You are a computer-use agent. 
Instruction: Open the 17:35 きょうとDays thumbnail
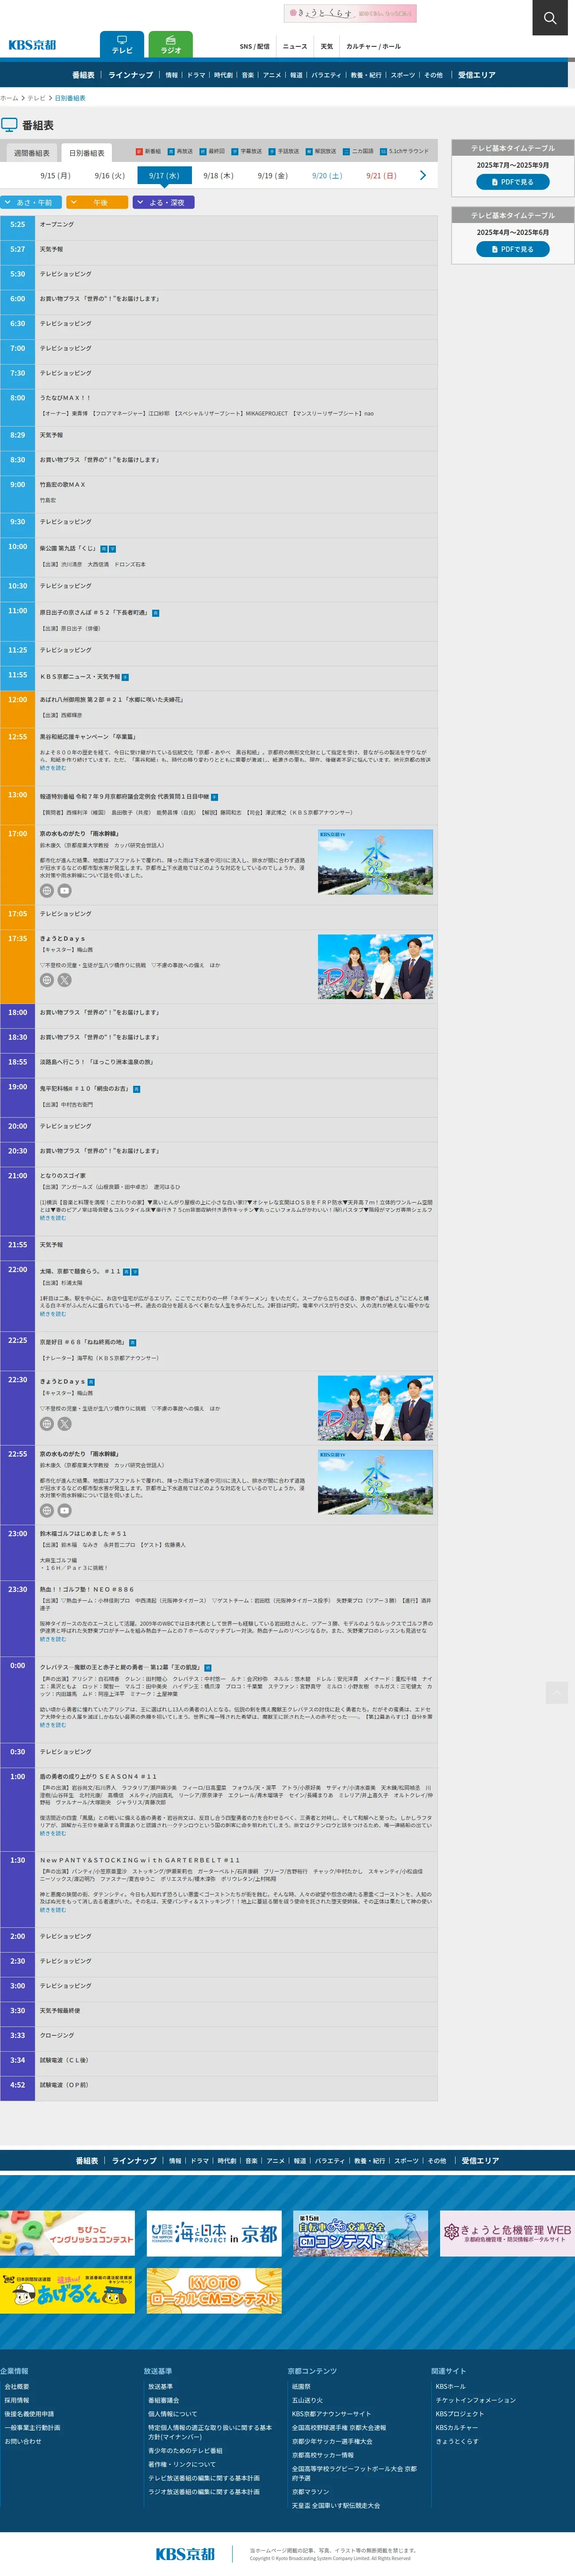click(x=375, y=967)
